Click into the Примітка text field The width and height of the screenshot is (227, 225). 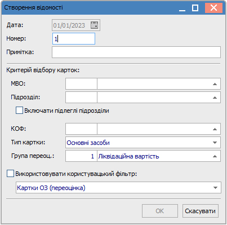(136, 52)
